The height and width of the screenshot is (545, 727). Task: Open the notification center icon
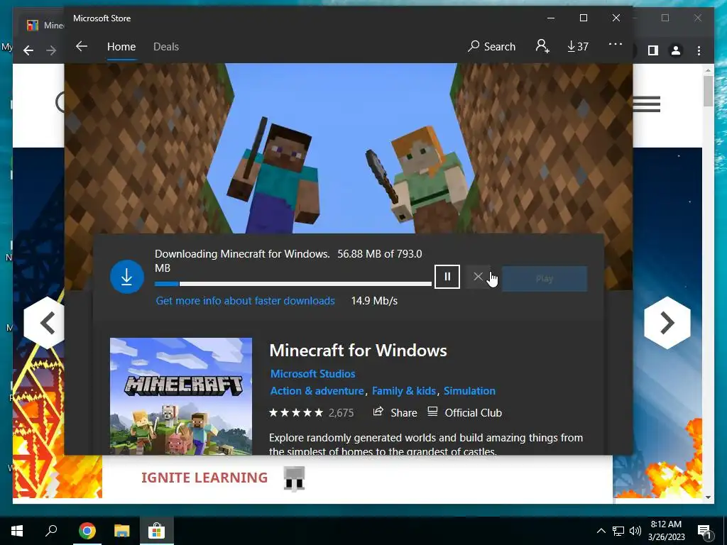[704, 532]
